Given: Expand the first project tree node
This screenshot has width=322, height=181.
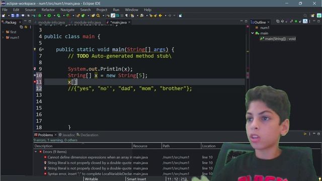Looking at the screenshot, I should click(3, 32).
